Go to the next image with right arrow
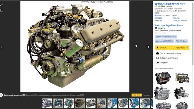Screen dimensions: 194x109 148,47
